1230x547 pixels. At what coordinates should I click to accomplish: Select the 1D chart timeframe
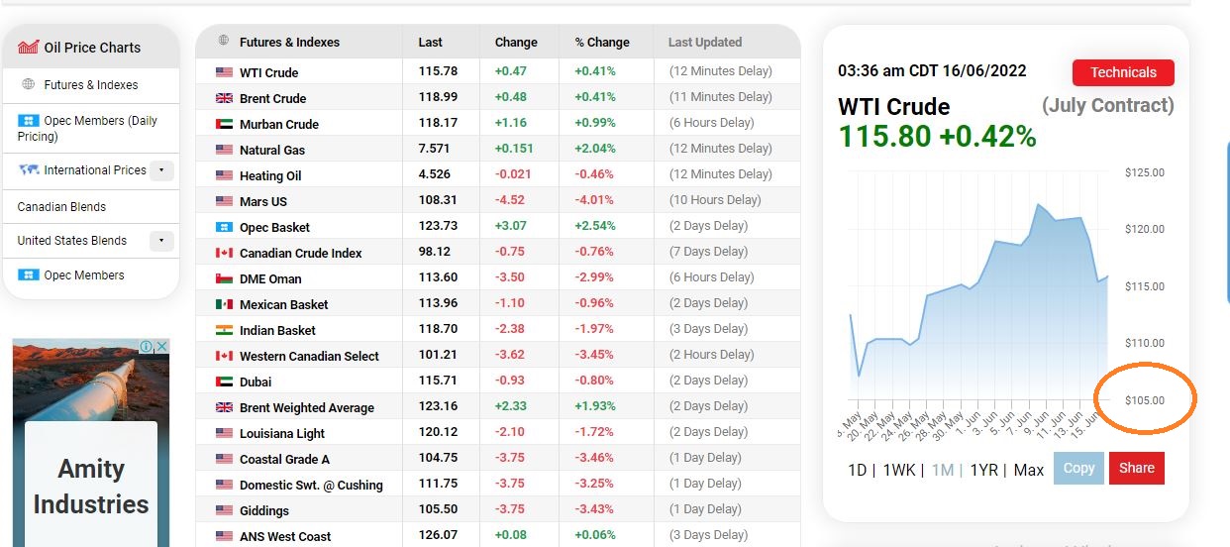pyautogui.click(x=857, y=470)
